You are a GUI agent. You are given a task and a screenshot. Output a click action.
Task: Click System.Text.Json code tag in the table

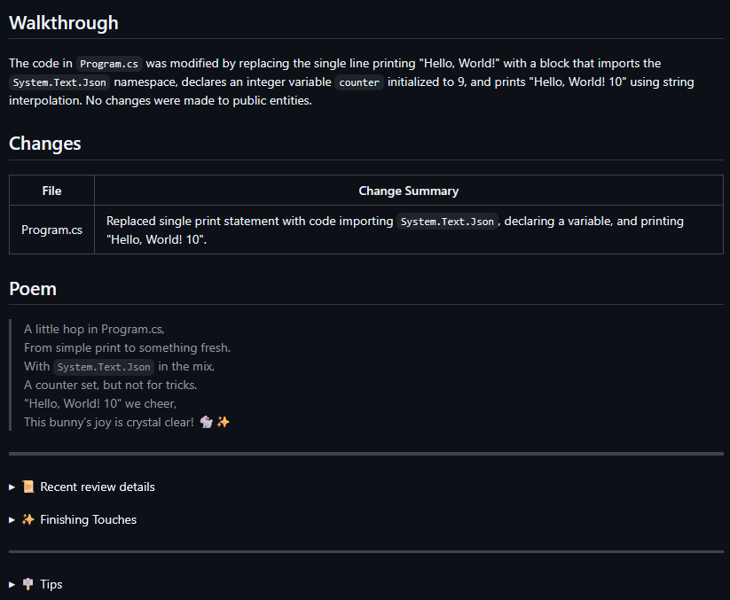coord(447,222)
